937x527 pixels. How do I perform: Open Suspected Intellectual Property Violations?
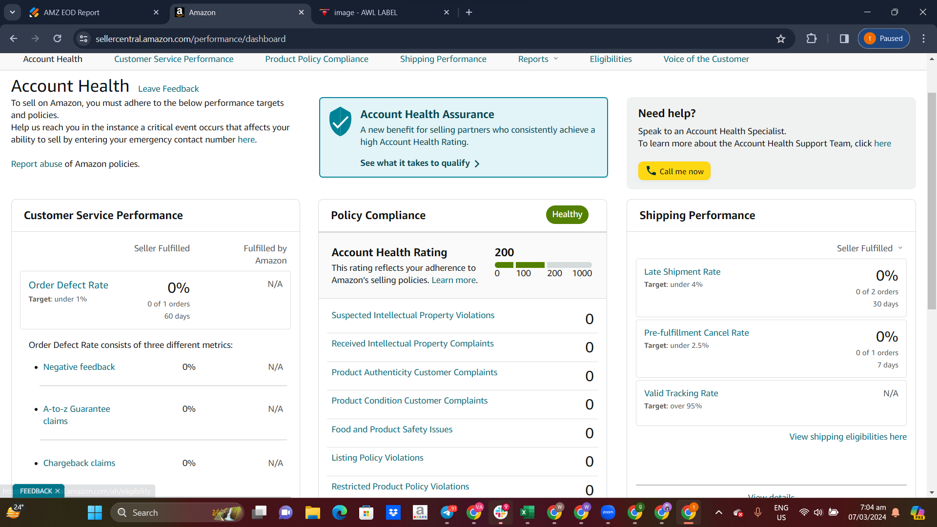(413, 315)
